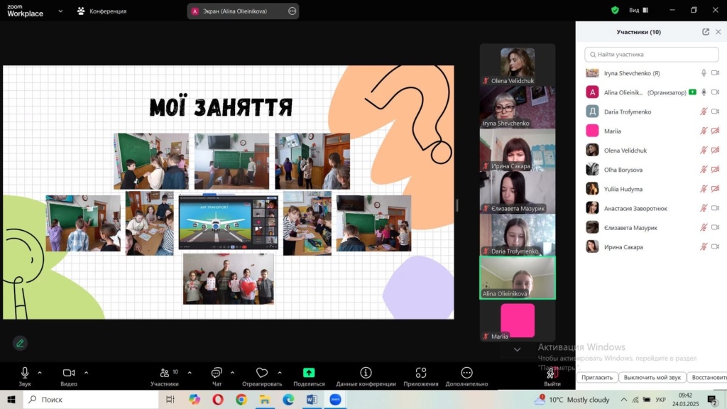Click the pink Mariia video tile
Image resolution: width=727 pixels, height=409 pixels.
518,320
